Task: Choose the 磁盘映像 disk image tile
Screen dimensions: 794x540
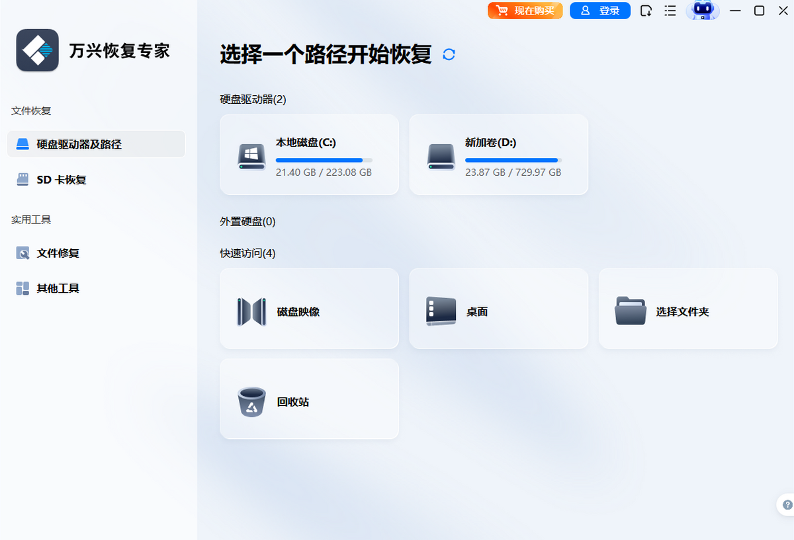Action: [309, 309]
